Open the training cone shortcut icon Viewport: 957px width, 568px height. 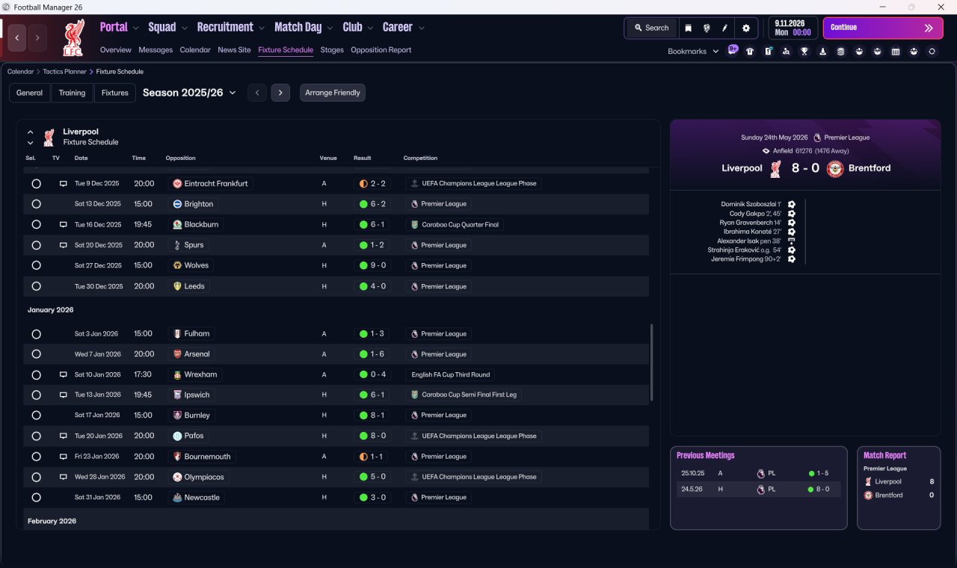pos(822,52)
